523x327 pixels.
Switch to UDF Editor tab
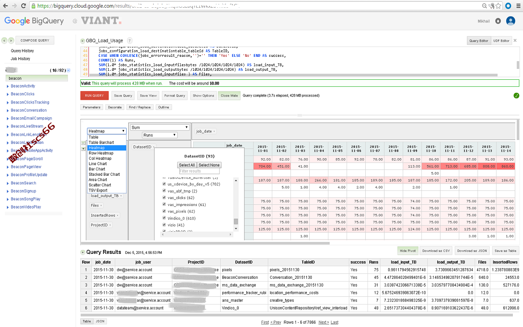tap(501, 41)
